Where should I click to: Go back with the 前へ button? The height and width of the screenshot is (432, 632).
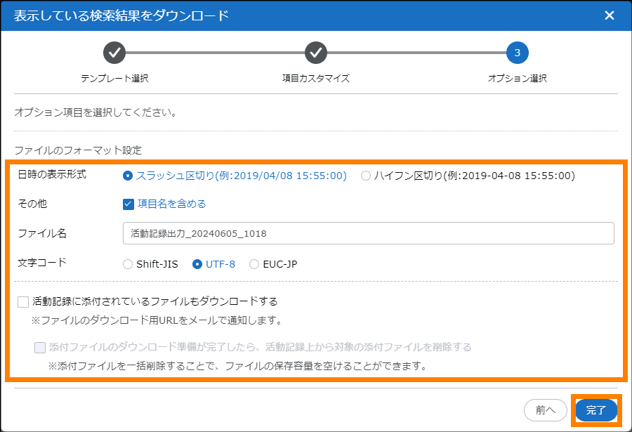[546, 410]
